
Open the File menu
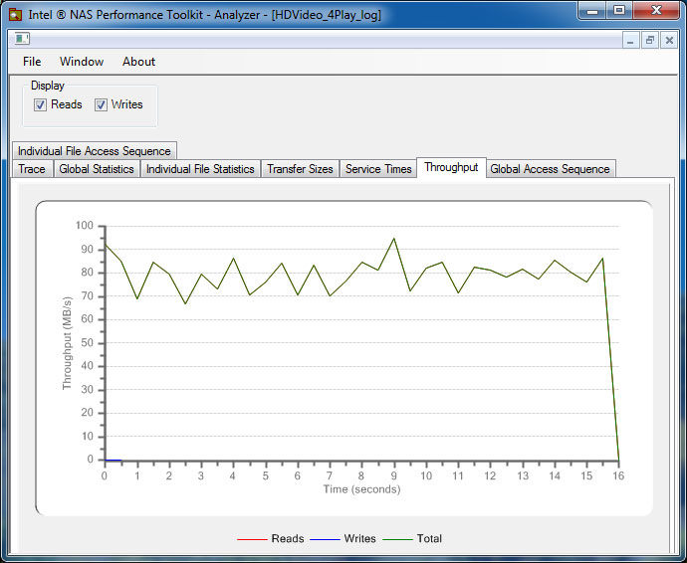[x=32, y=62]
